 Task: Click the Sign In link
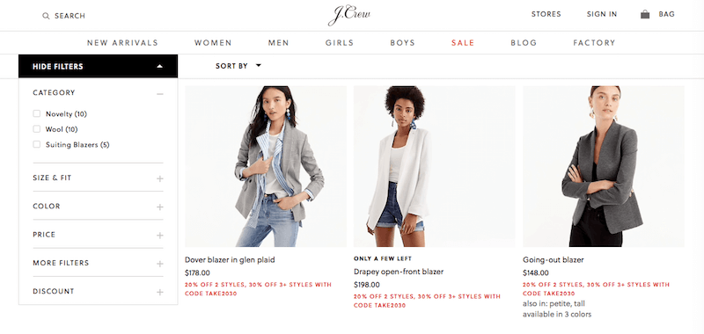pyautogui.click(x=602, y=14)
